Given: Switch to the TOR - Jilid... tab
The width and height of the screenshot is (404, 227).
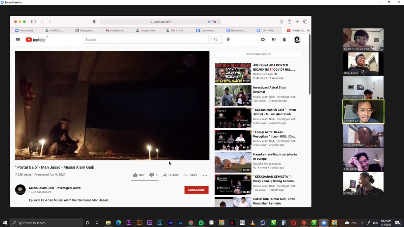Looking at the screenshot, I should 266,30.
